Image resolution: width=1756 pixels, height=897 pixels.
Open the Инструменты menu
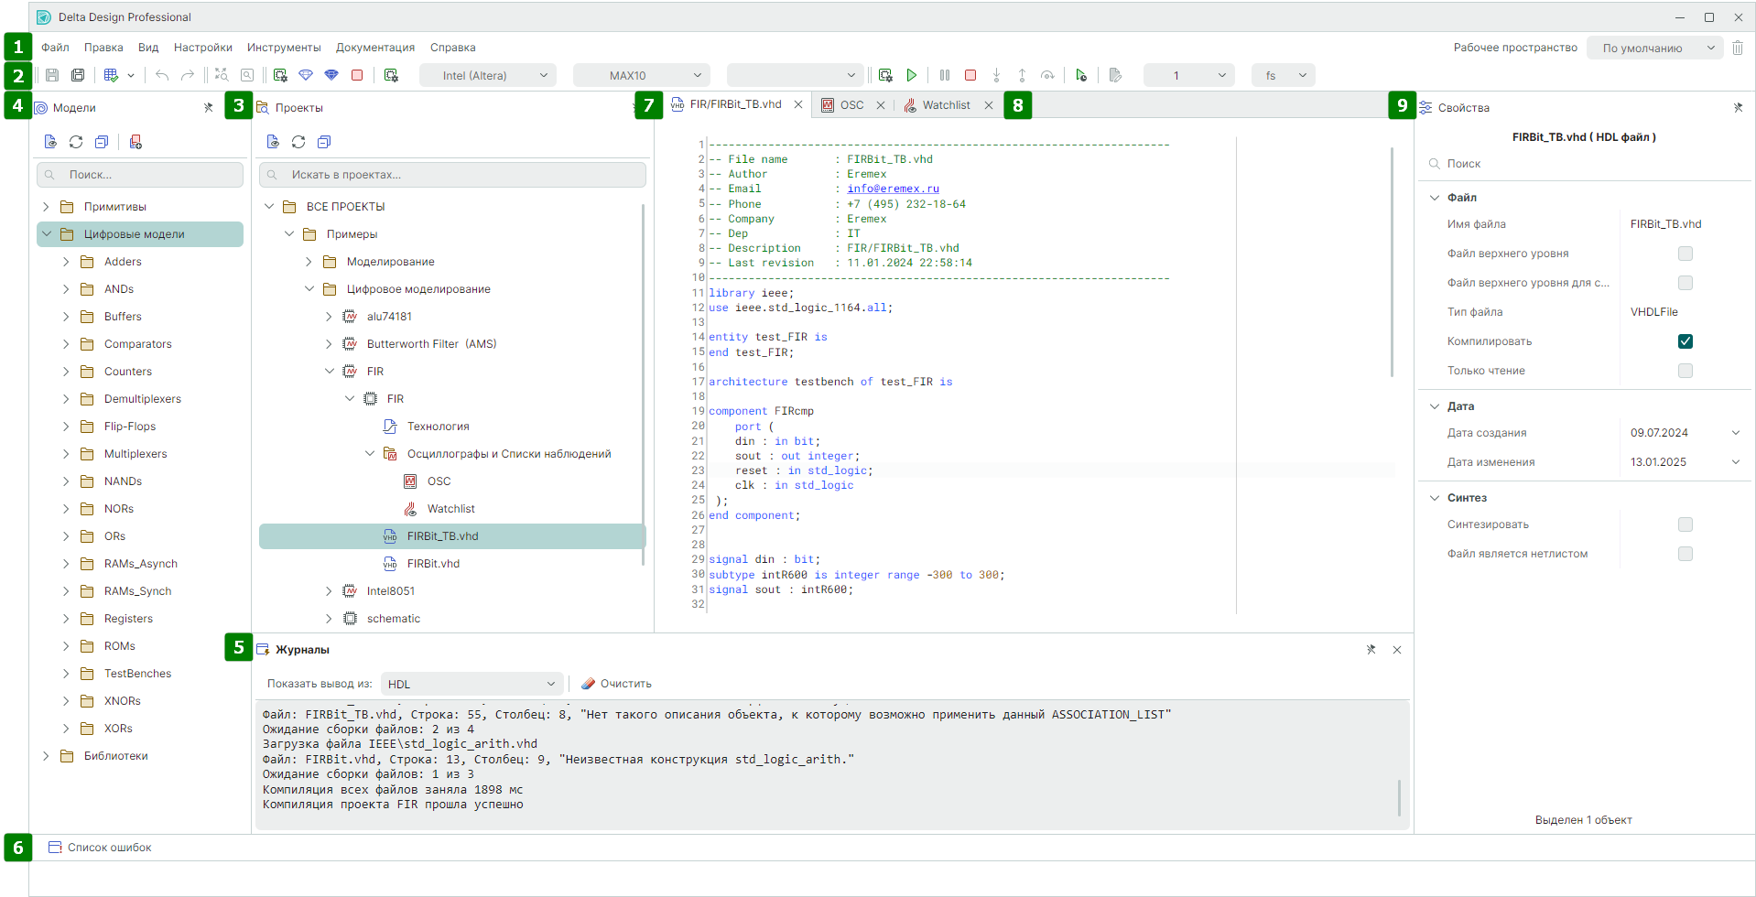tap(284, 48)
